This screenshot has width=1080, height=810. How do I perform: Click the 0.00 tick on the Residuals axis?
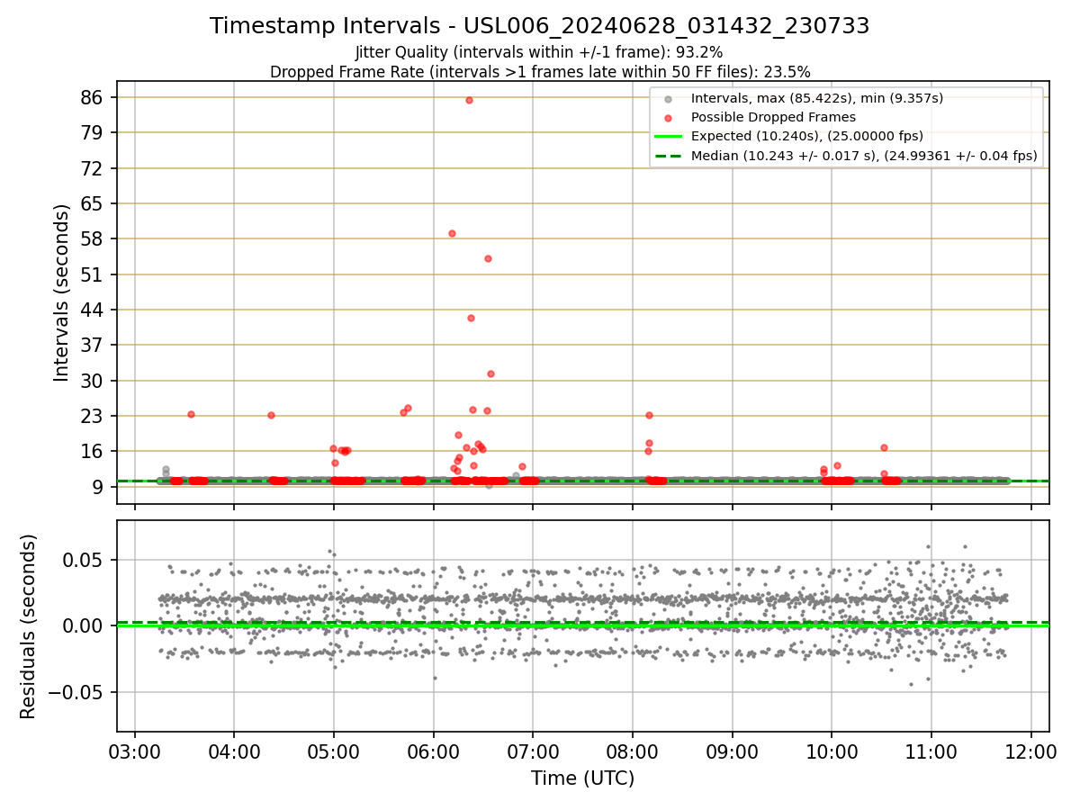coord(85,625)
